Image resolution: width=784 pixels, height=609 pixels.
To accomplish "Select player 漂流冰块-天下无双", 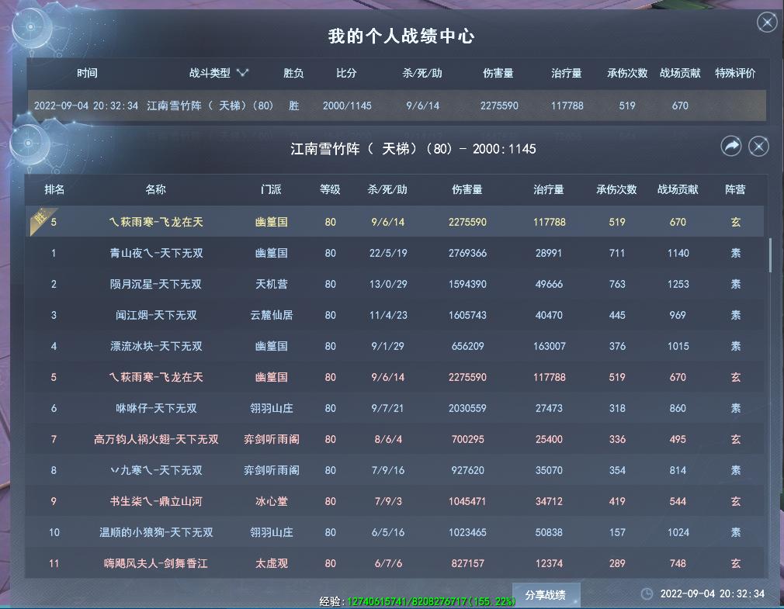I will click(x=157, y=346).
